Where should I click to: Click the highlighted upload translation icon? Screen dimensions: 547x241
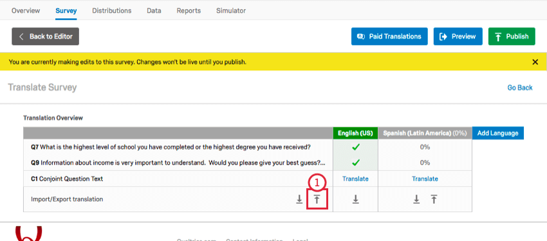317,199
